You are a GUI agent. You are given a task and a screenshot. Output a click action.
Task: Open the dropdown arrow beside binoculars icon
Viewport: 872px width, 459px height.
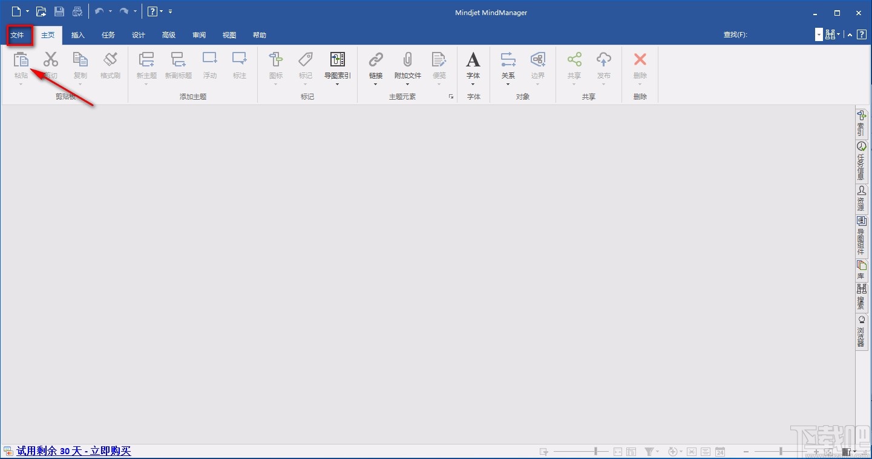point(839,35)
